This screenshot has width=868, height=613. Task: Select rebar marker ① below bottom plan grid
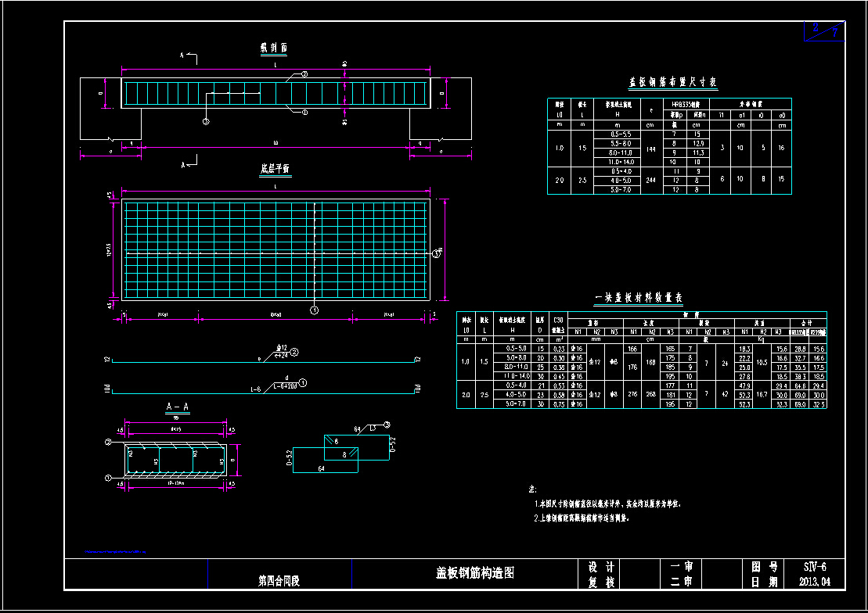tap(314, 310)
